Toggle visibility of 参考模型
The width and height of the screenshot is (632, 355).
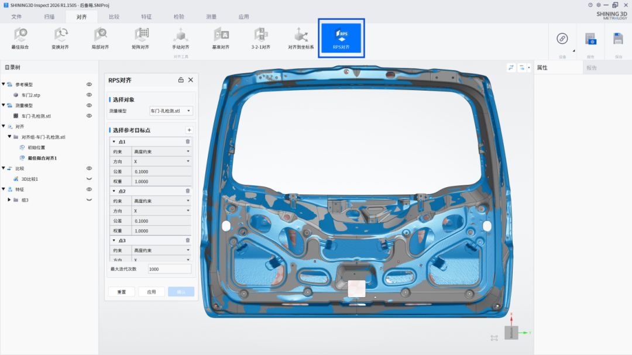89,85
